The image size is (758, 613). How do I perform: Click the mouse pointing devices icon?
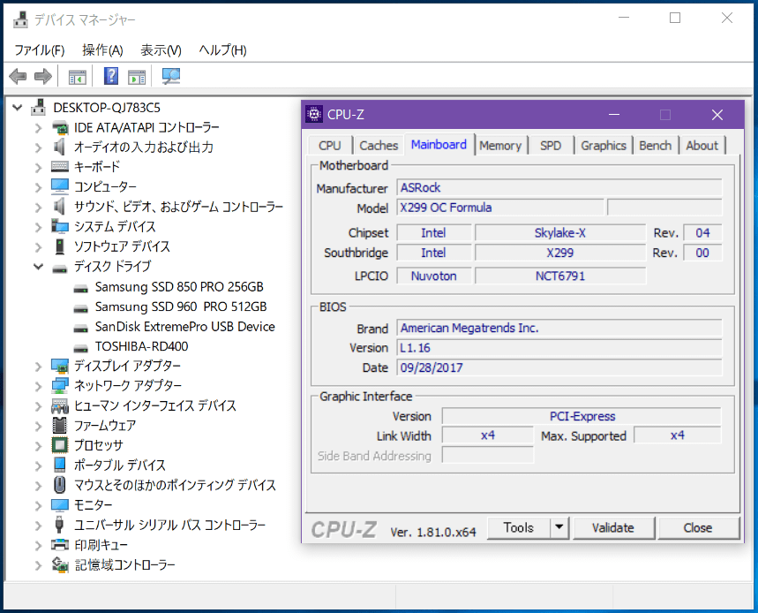click(59, 485)
